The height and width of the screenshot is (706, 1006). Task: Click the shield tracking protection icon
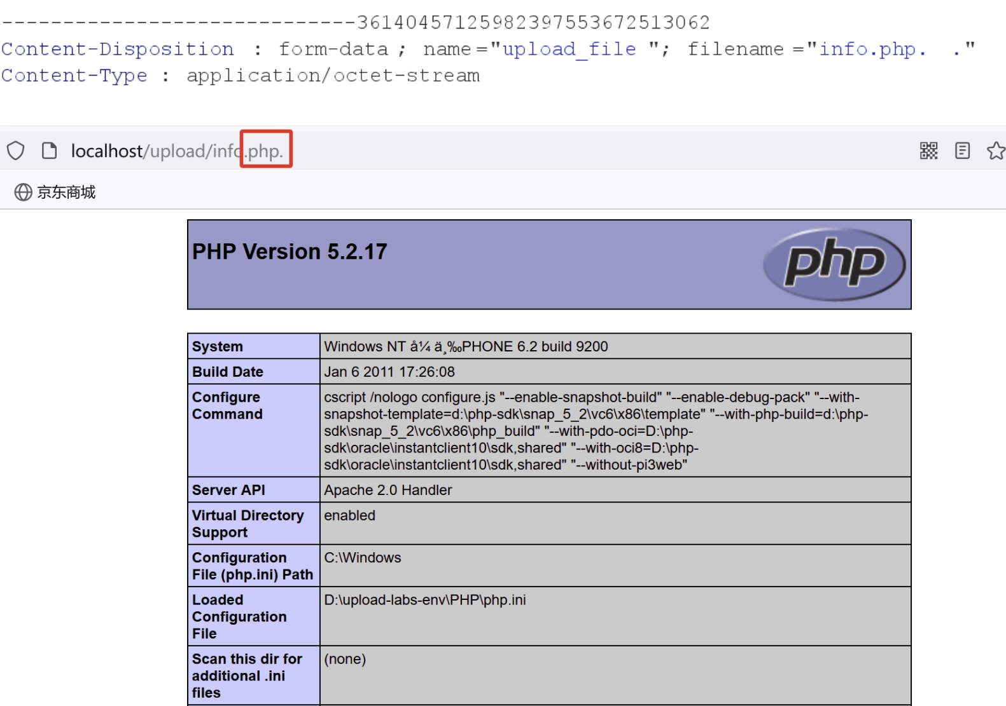point(16,151)
